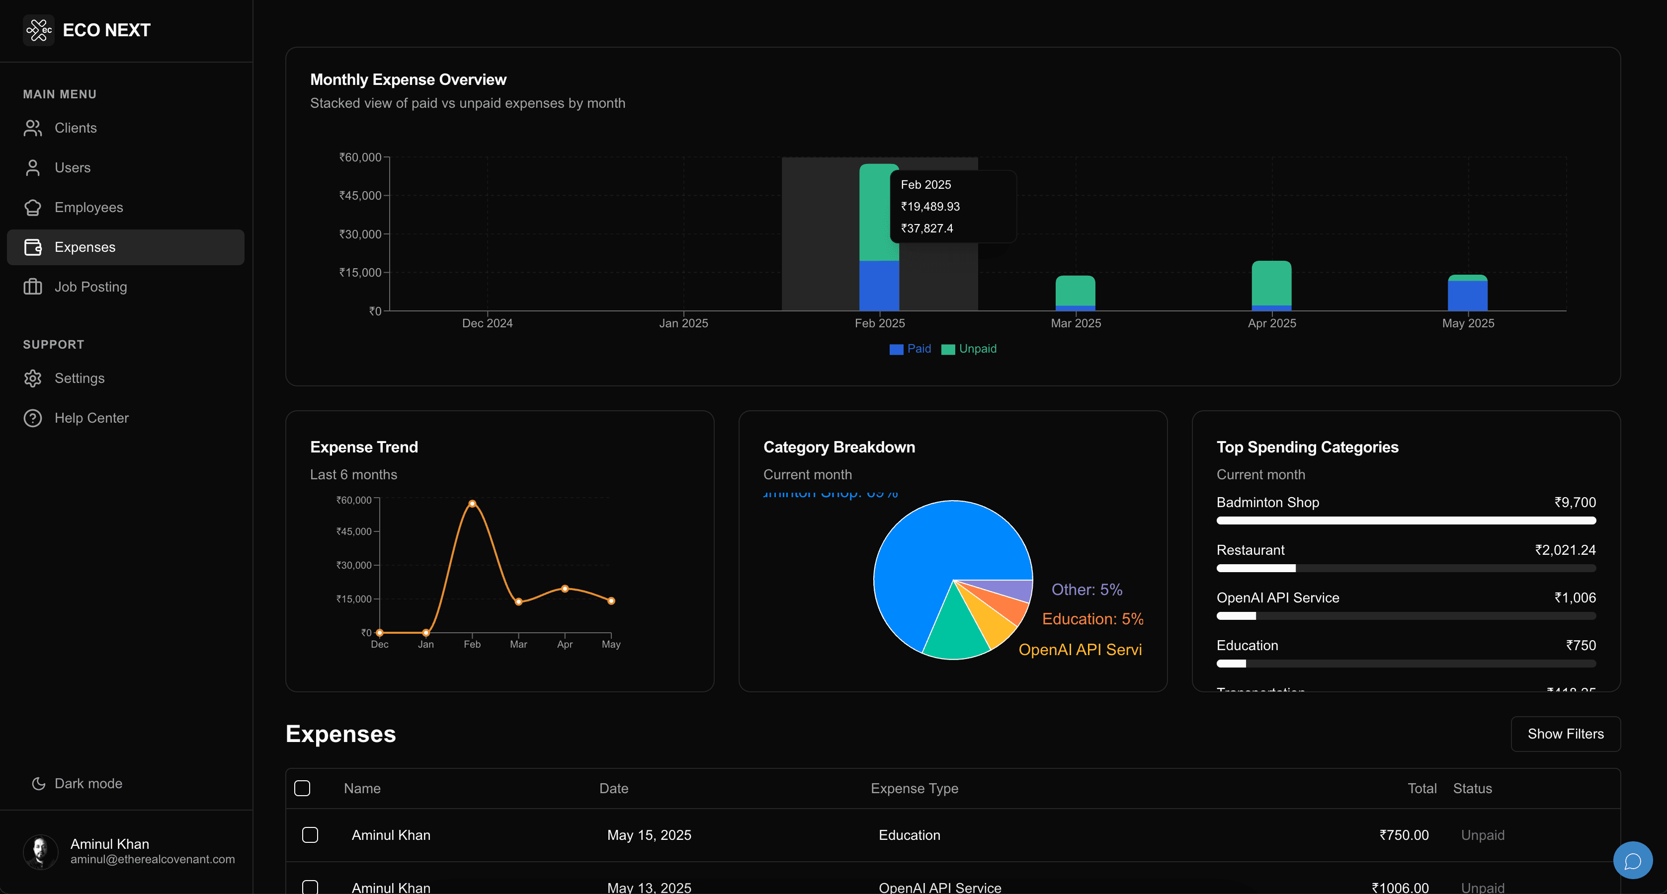The width and height of the screenshot is (1667, 894).
Task: Click the Status column header
Action: click(x=1472, y=788)
